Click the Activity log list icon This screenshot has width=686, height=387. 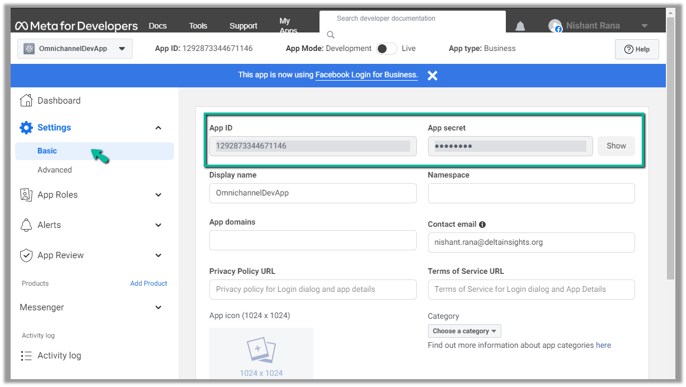26,356
